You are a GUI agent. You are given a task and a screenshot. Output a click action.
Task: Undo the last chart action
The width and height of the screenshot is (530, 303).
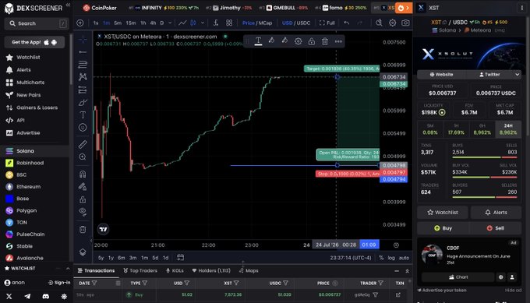347,23
